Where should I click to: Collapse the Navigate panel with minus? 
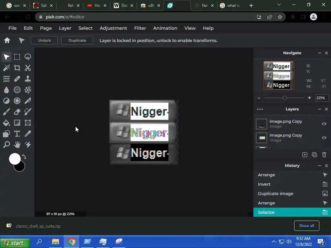[x=320, y=53]
